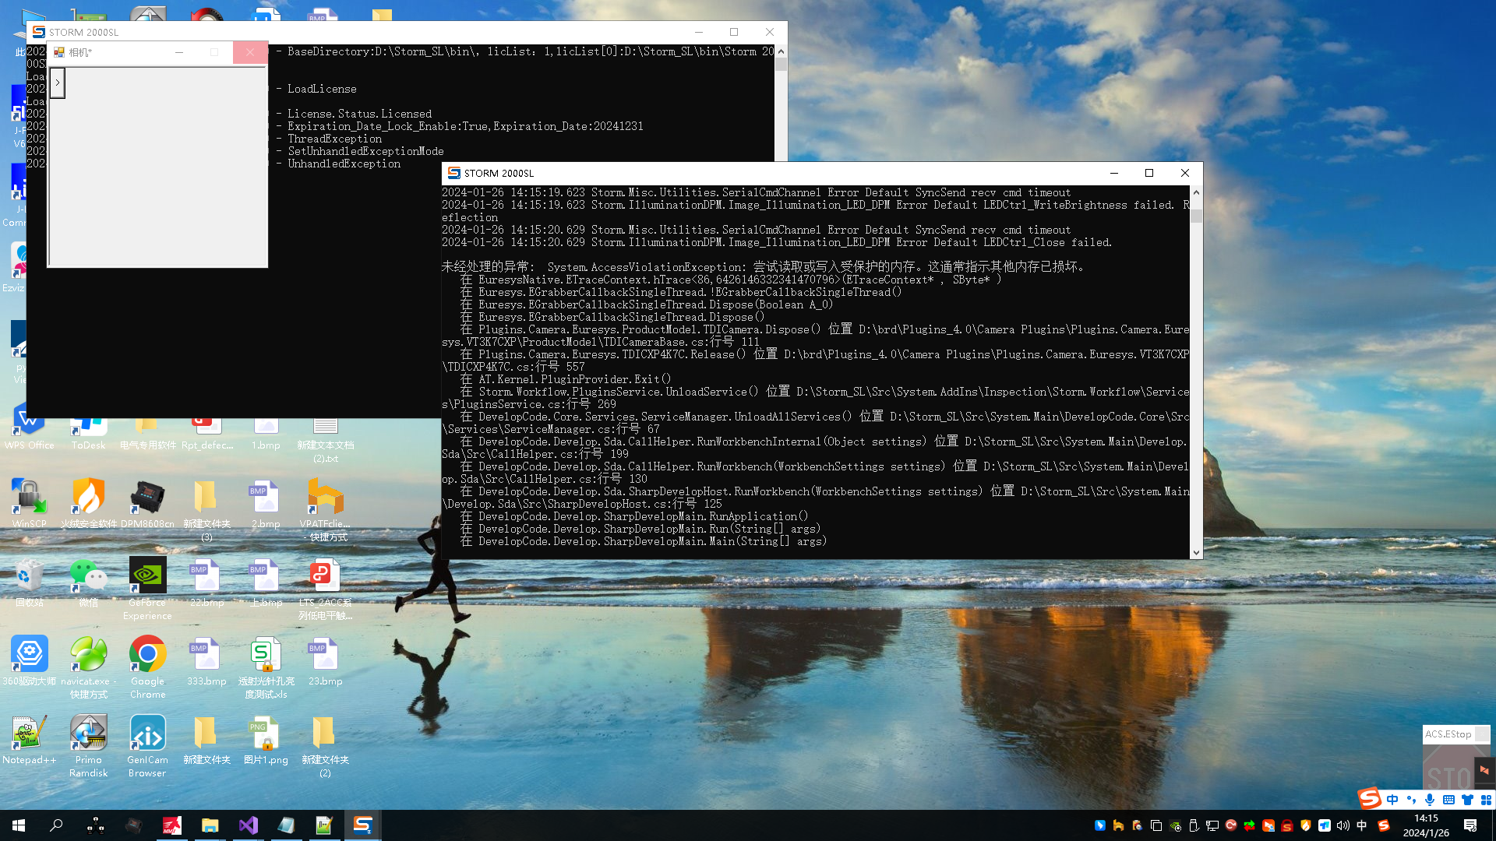Open navicat.exe shortcut on desktop
The image size is (1496, 841).
point(89,667)
